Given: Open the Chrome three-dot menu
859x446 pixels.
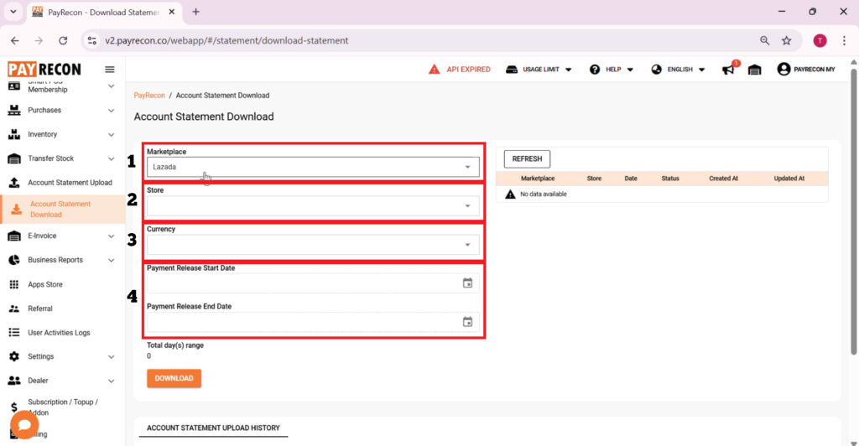Looking at the screenshot, I should [844, 40].
